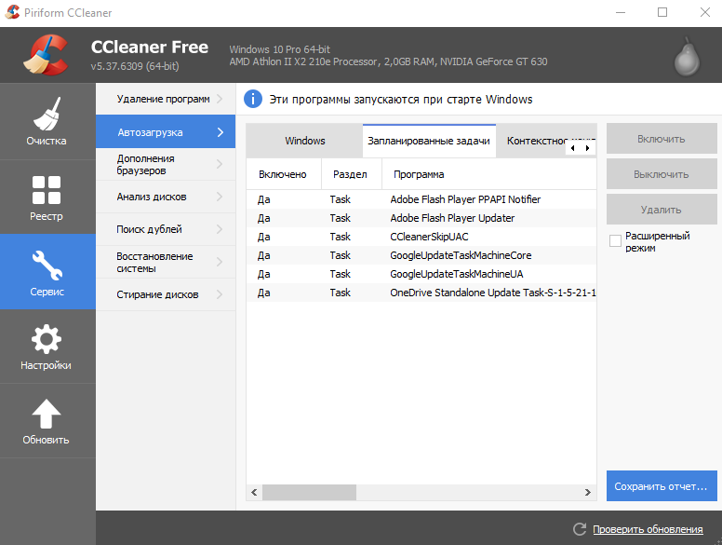Click horizontal scrollbar right arrow
The height and width of the screenshot is (545, 722).
(x=587, y=493)
